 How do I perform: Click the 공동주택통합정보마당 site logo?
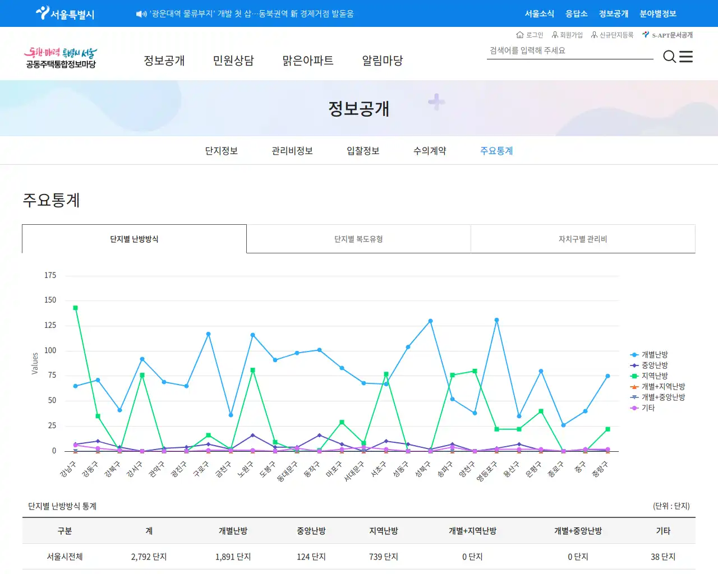click(61, 56)
